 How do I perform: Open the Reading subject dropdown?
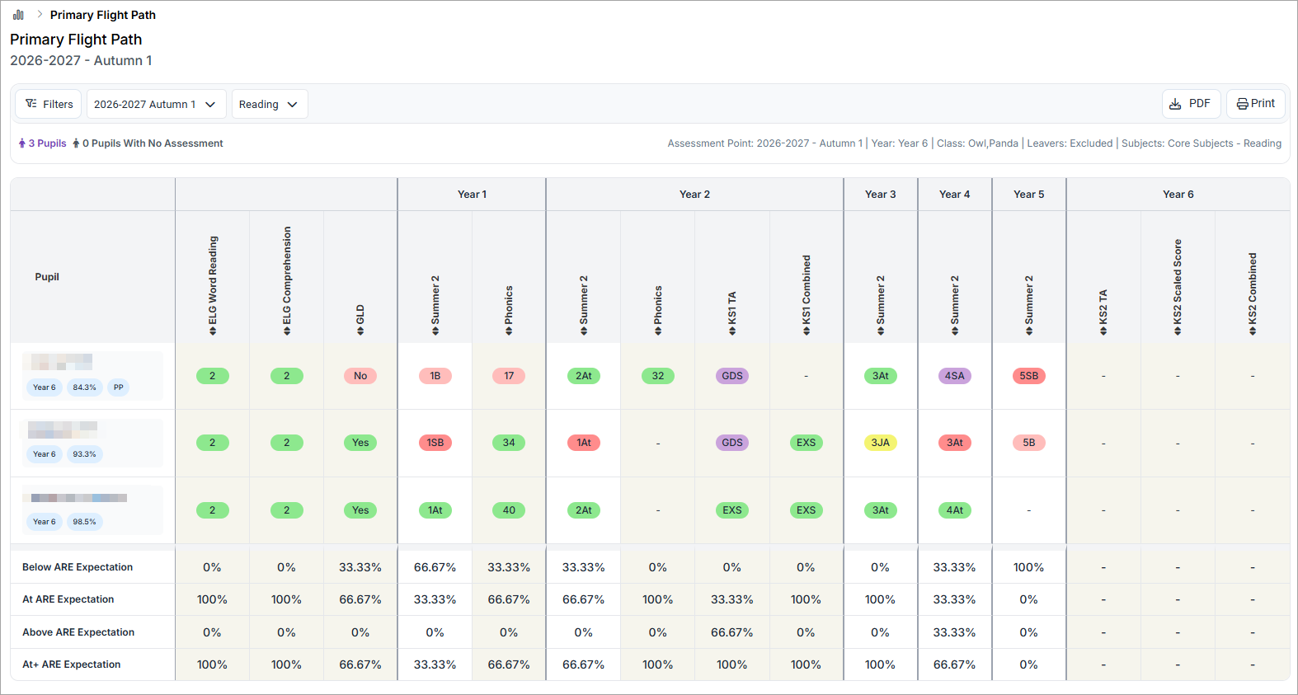tap(270, 104)
